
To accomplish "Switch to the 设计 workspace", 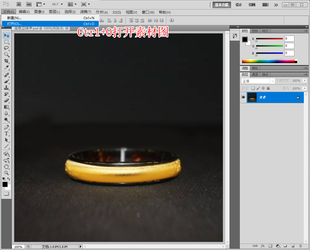I will [239, 5].
